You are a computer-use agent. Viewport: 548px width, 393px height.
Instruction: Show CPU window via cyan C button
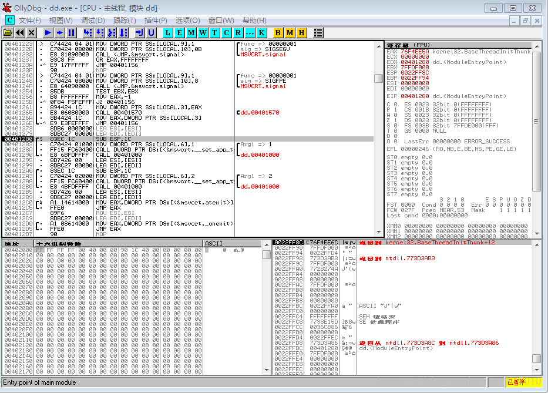227,33
